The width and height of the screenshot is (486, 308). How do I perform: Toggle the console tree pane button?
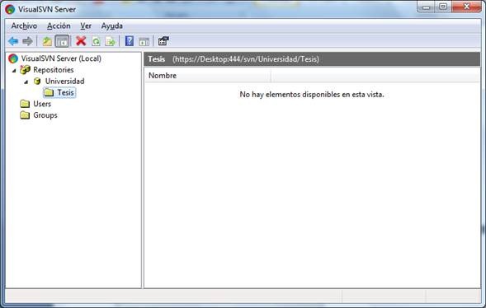(x=62, y=41)
